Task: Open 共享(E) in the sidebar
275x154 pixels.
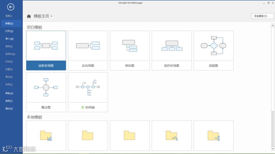Action: (x=9, y=69)
